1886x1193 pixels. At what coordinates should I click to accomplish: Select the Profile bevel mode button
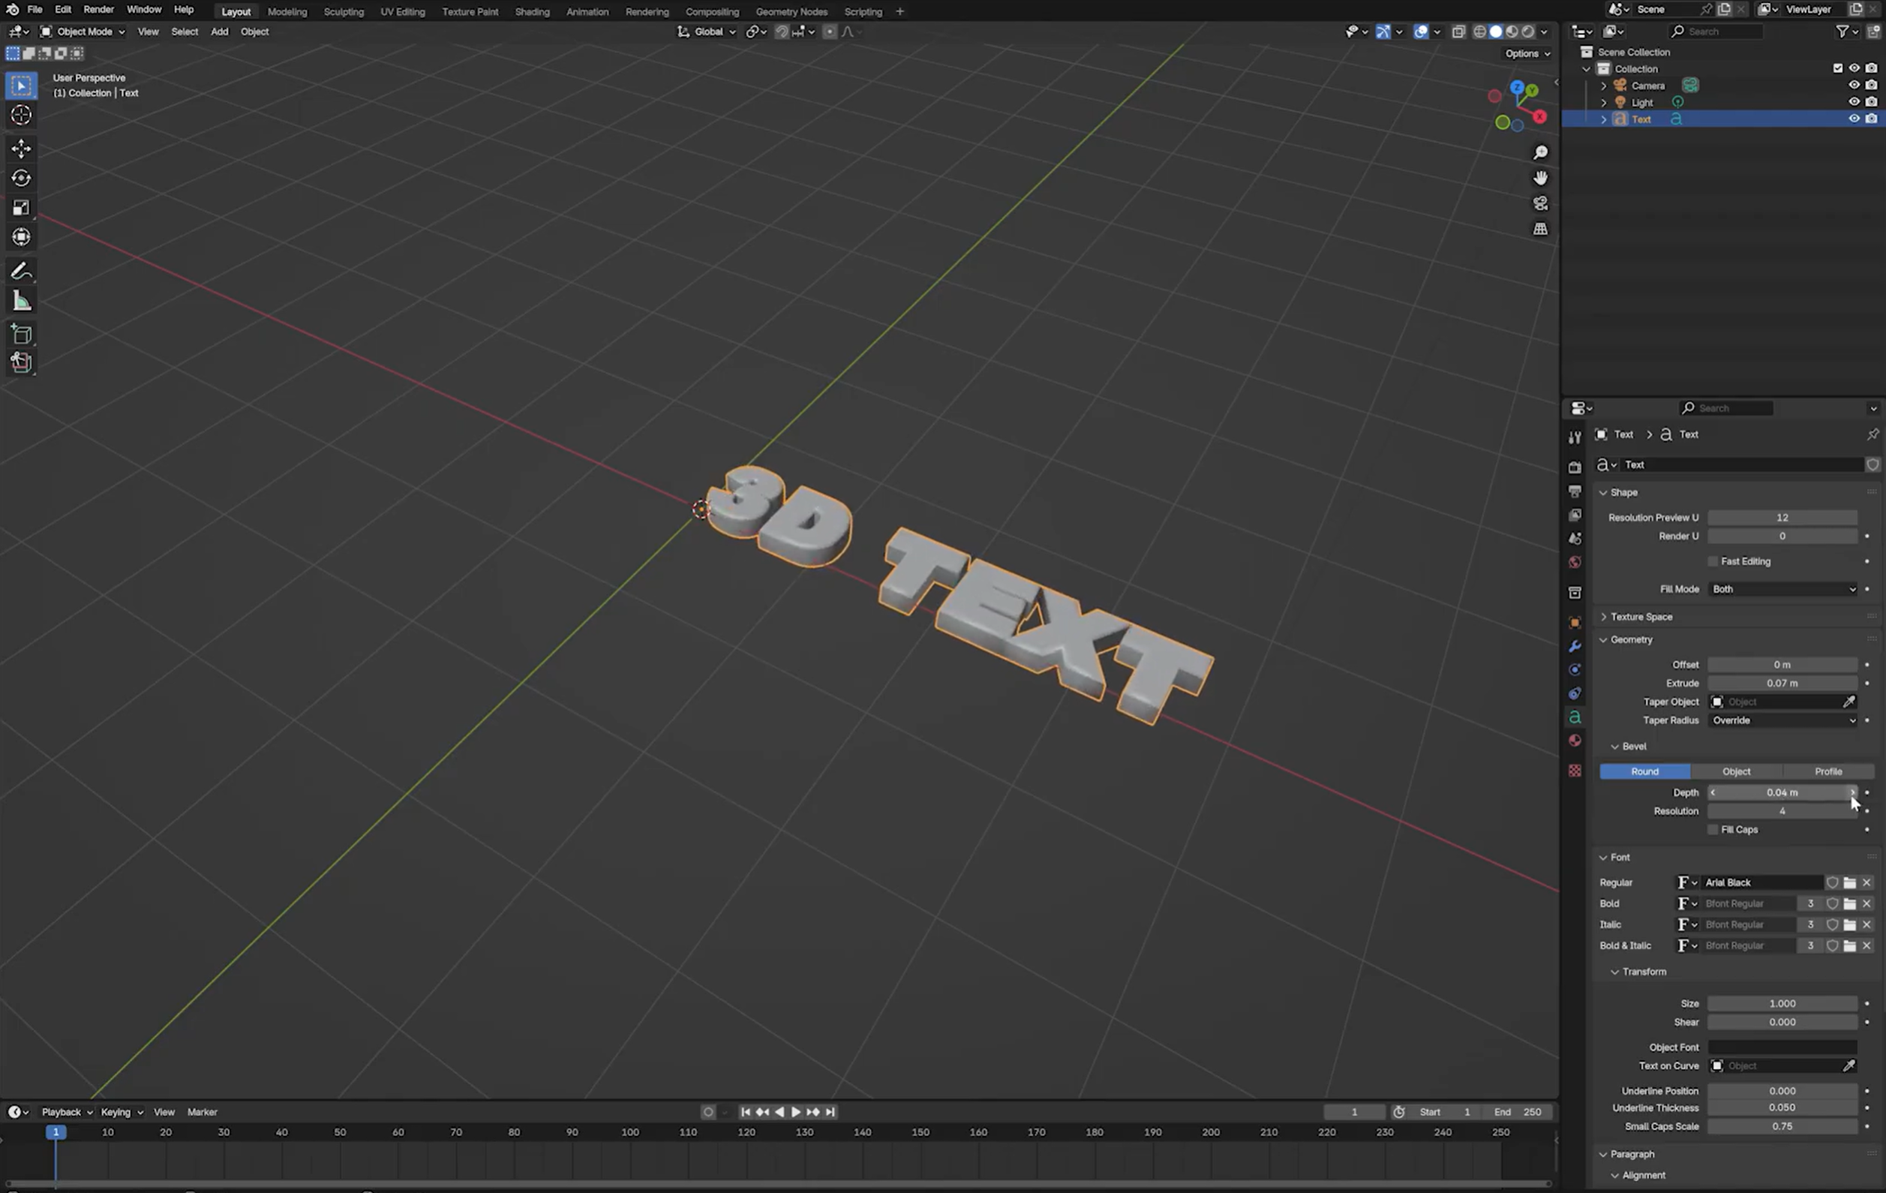[x=1828, y=771]
